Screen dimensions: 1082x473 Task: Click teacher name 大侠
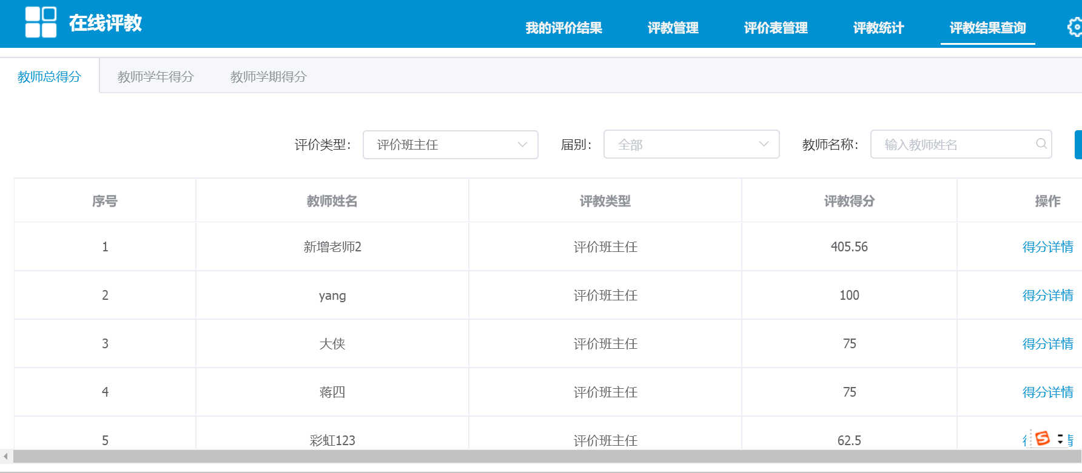[x=332, y=343]
